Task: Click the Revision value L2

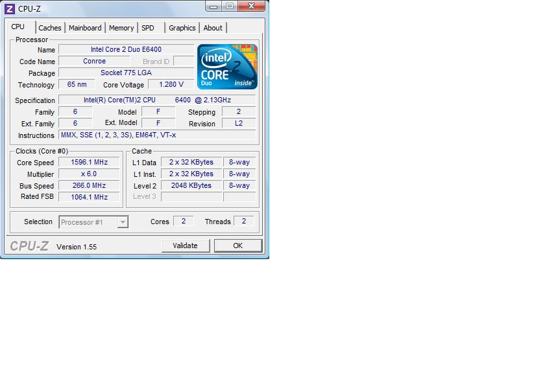Action: [239, 123]
